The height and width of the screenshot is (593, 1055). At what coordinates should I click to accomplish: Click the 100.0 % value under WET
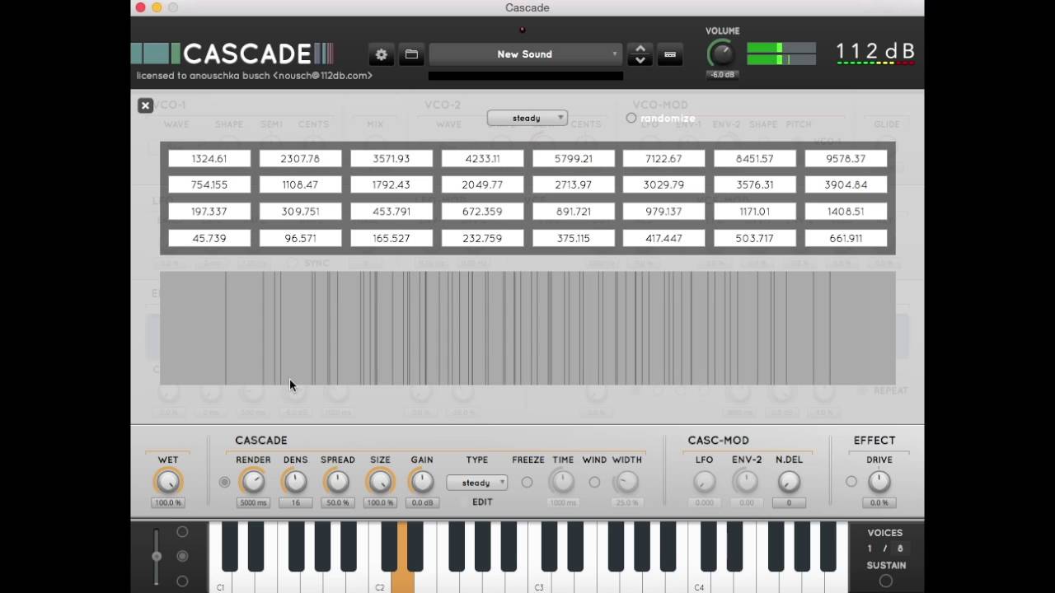pos(168,502)
